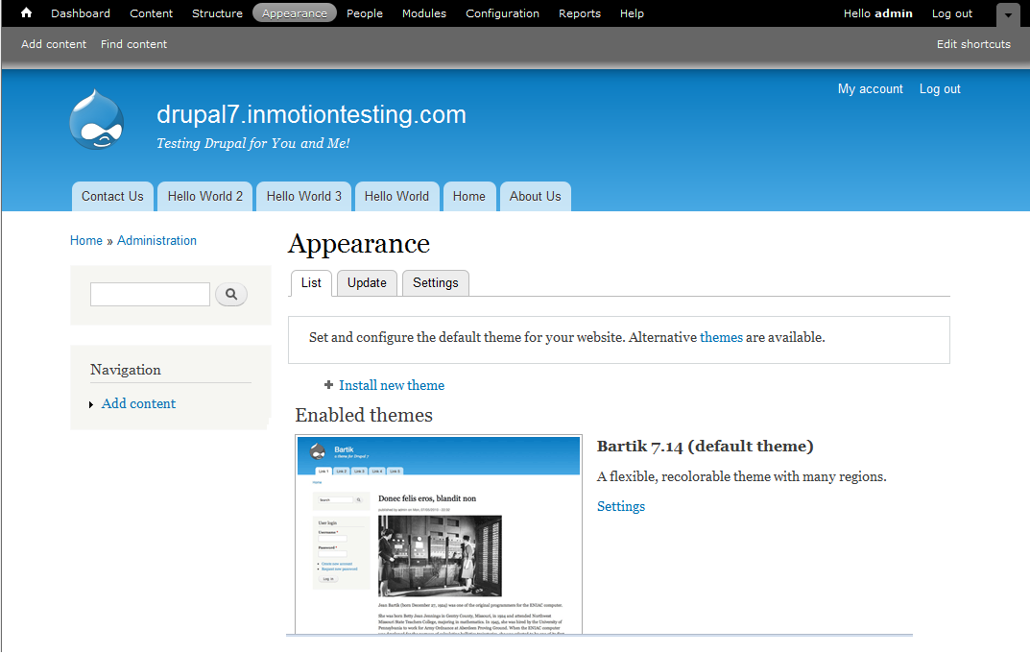Open Settings for the Bartik theme

coord(620,506)
